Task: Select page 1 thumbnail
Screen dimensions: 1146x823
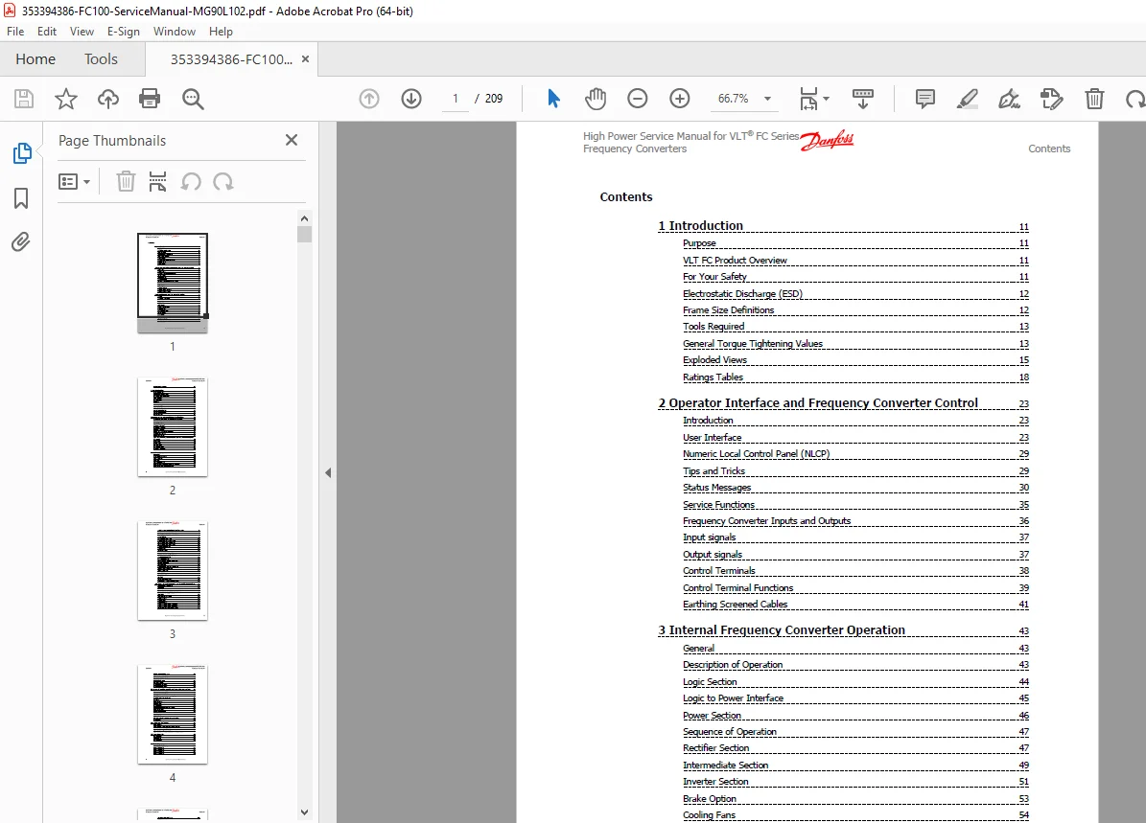Action: coord(173,283)
